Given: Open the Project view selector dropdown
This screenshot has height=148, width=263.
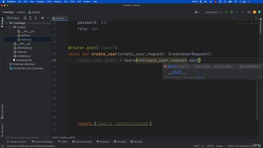Looking at the screenshot, I should (x=13, y=18).
